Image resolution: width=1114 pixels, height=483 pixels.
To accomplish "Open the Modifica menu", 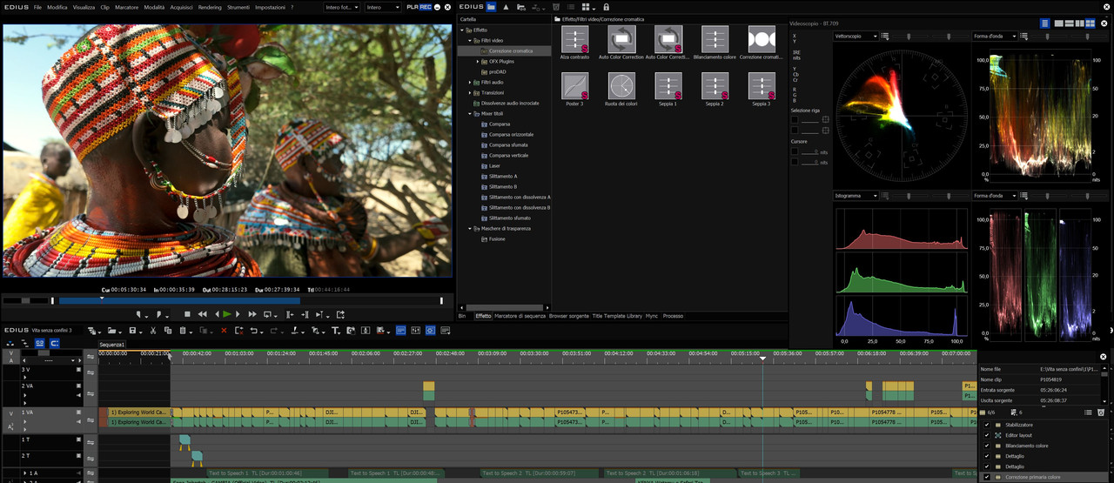I will pos(57,7).
